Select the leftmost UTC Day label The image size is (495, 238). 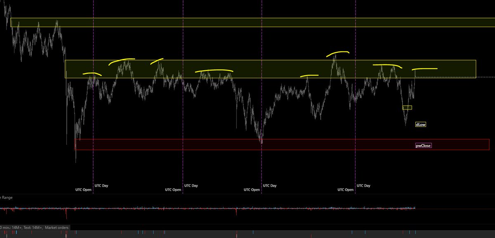[x=102, y=186]
